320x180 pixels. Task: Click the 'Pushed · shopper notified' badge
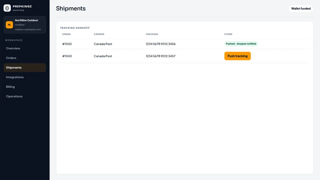(241, 44)
